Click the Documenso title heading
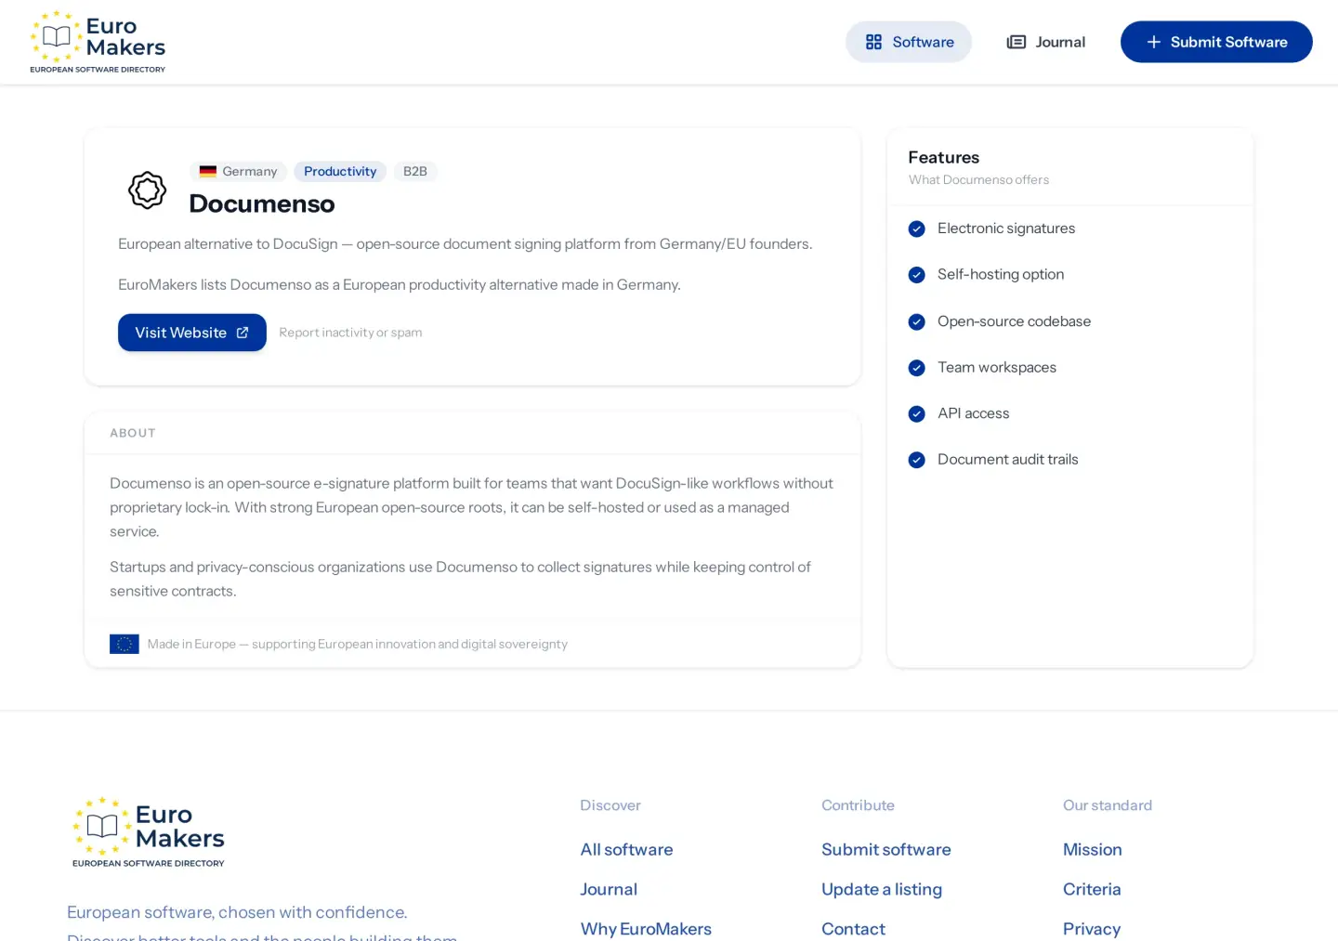The height and width of the screenshot is (941, 1338). (262, 203)
